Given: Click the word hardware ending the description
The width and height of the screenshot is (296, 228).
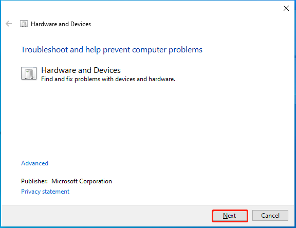Looking at the screenshot, I should coord(161,79).
